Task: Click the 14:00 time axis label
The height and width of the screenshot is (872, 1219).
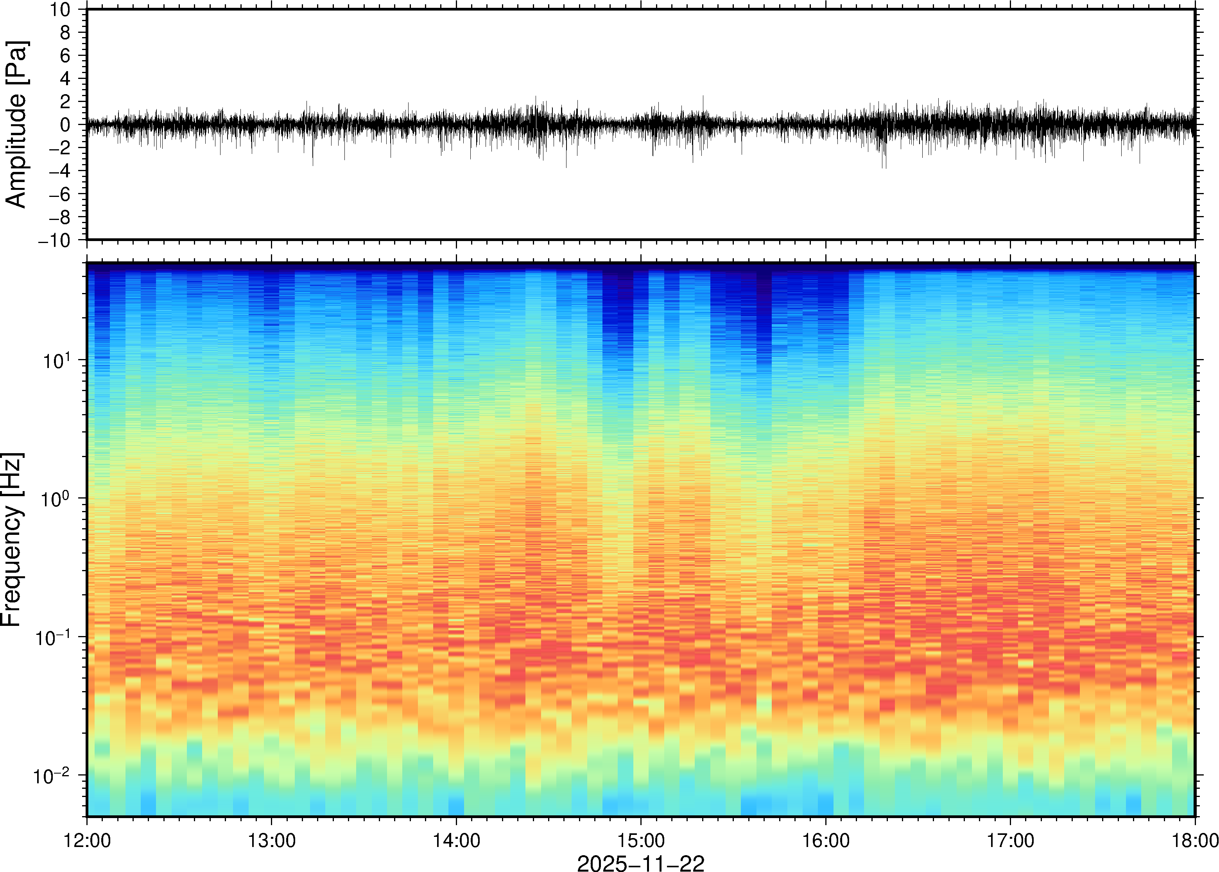Action: (x=456, y=840)
